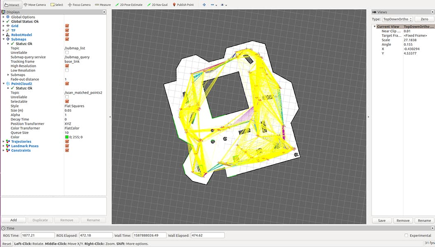
Task: Click the RobotModel display icon
Action: click(x=8, y=35)
